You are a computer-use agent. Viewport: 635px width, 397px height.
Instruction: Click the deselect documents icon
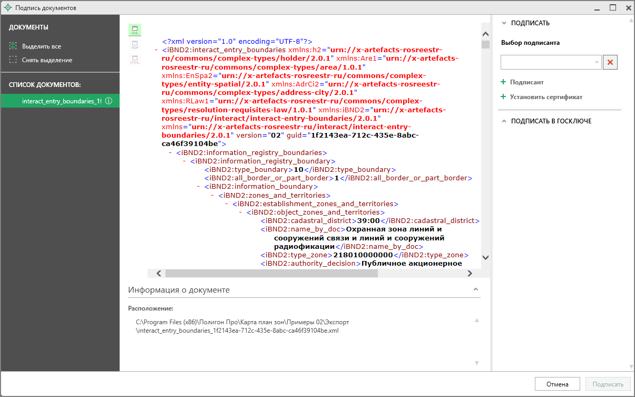tap(13, 60)
